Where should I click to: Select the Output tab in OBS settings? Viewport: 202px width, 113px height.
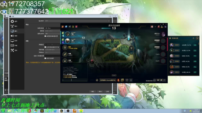tap(17, 31)
